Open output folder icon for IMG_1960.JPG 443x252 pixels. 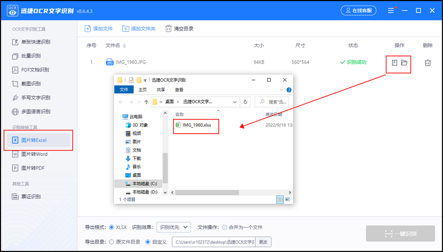coord(404,63)
